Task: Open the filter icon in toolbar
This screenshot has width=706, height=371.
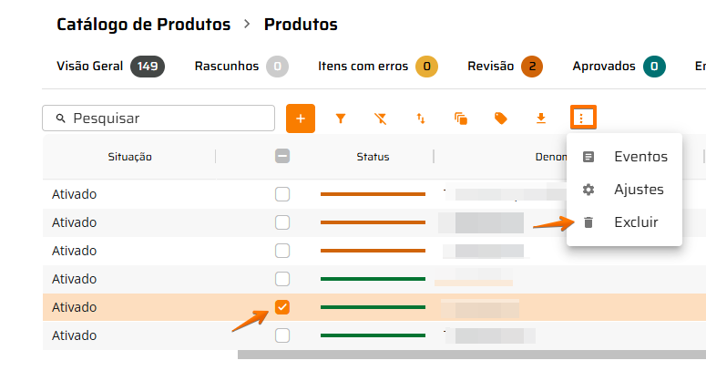Action: click(x=341, y=118)
